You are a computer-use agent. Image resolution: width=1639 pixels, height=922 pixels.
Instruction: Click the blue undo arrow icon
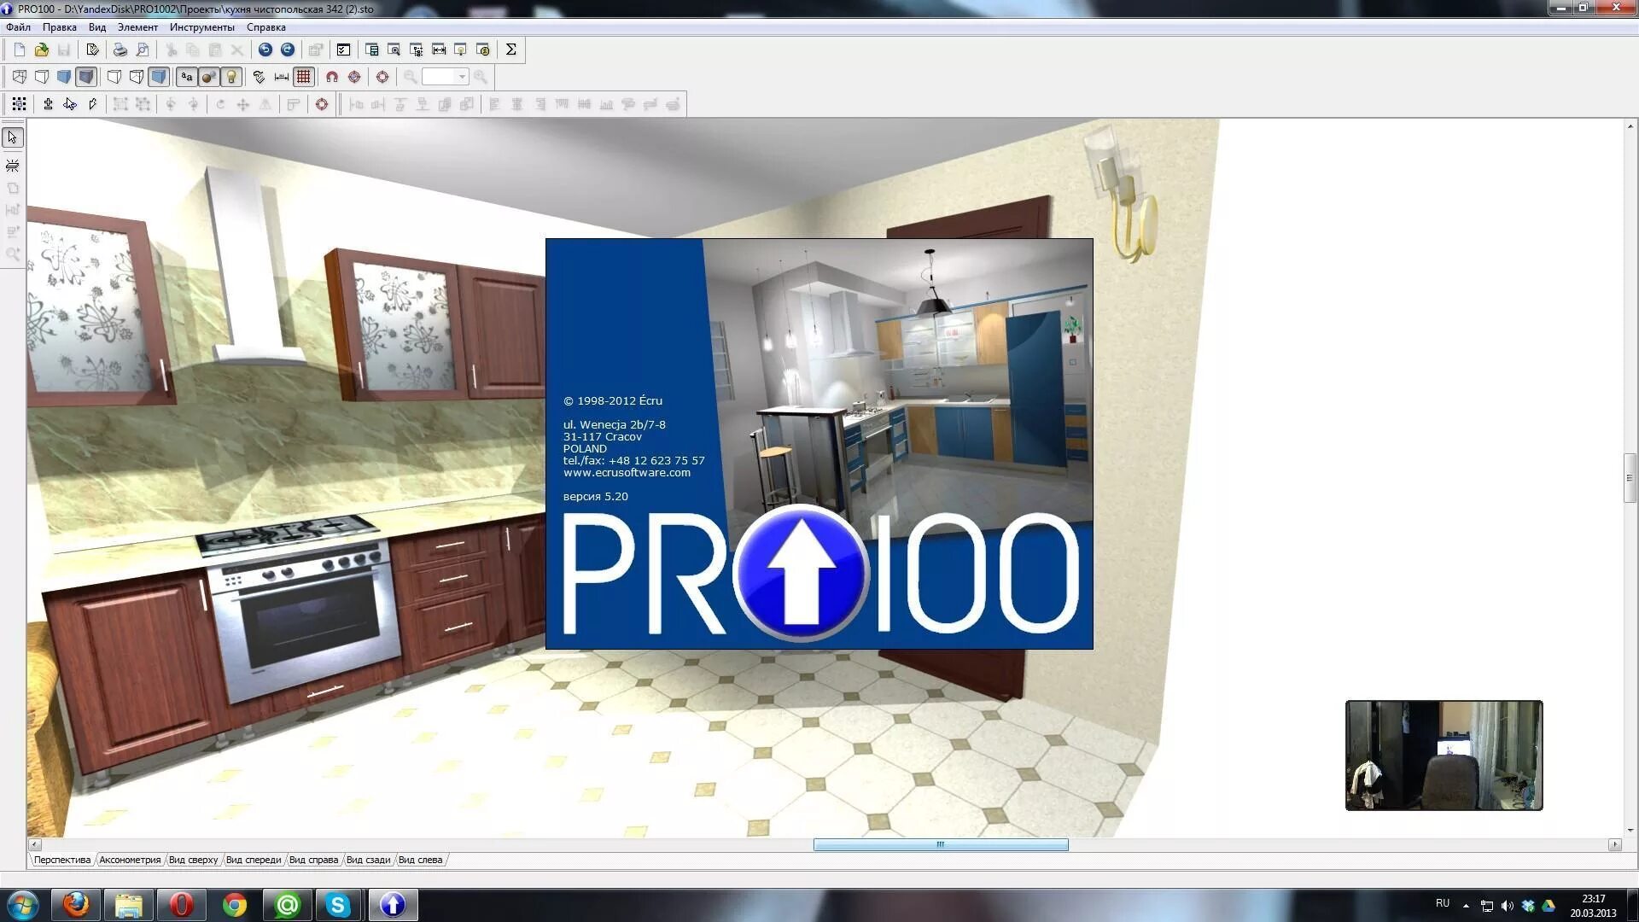coord(265,50)
